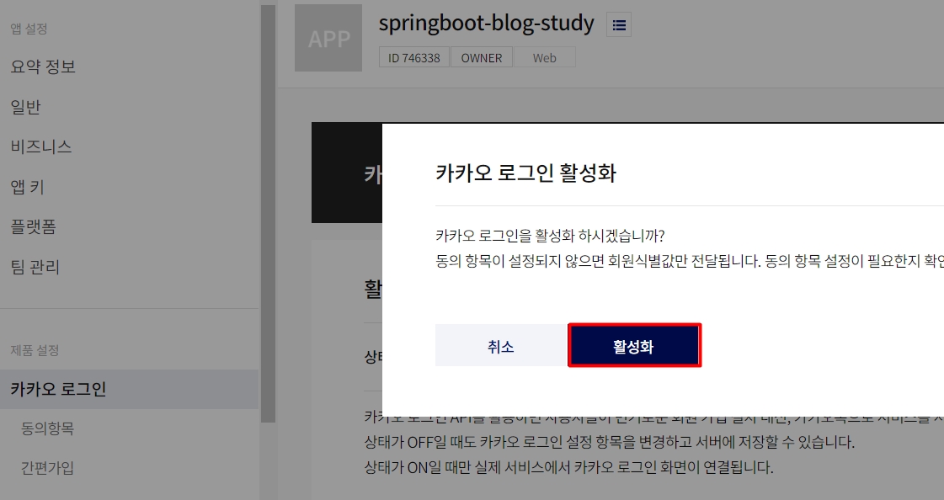
Task: Click the 취소 button in dialog
Action: [x=501, y=345]
